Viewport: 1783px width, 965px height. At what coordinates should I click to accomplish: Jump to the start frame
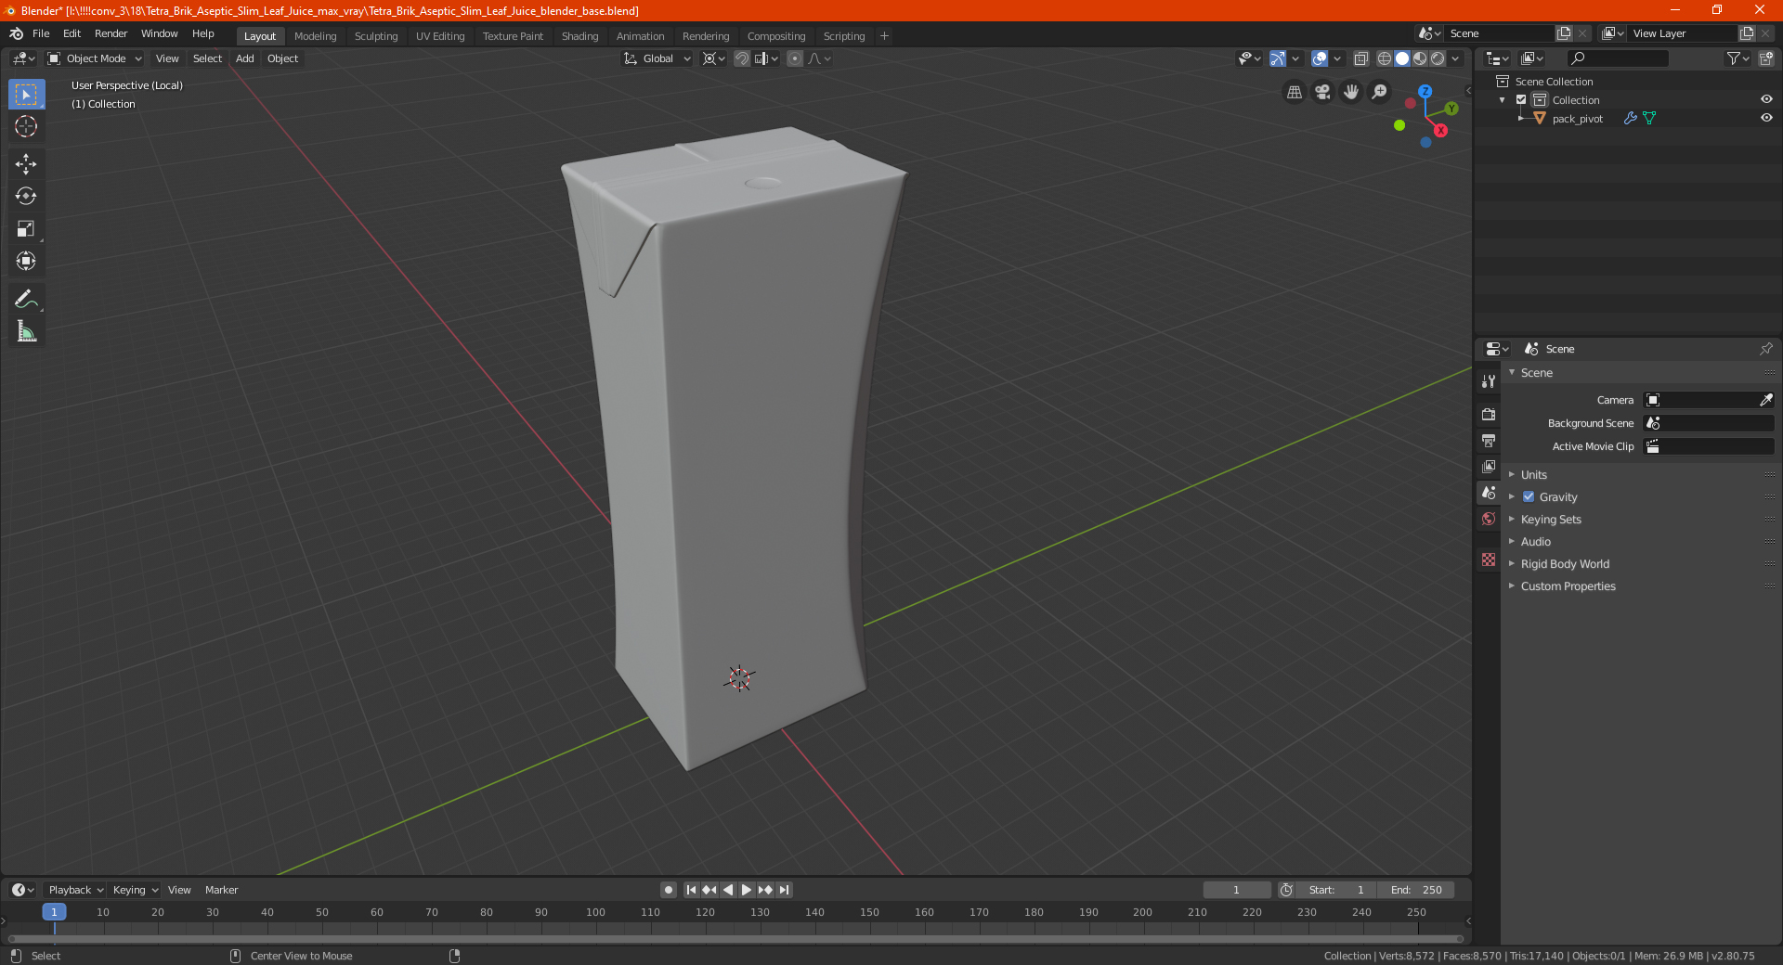[x=691, y=890]
